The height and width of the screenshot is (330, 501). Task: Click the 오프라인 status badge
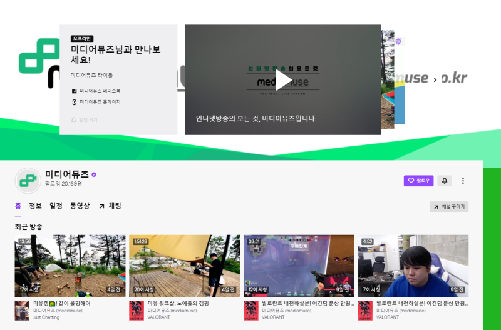click(x=82, y=39)
